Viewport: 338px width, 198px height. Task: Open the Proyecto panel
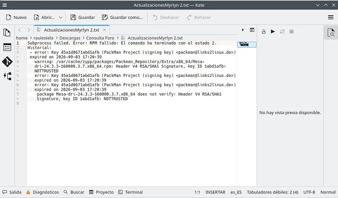pos(101,192)
